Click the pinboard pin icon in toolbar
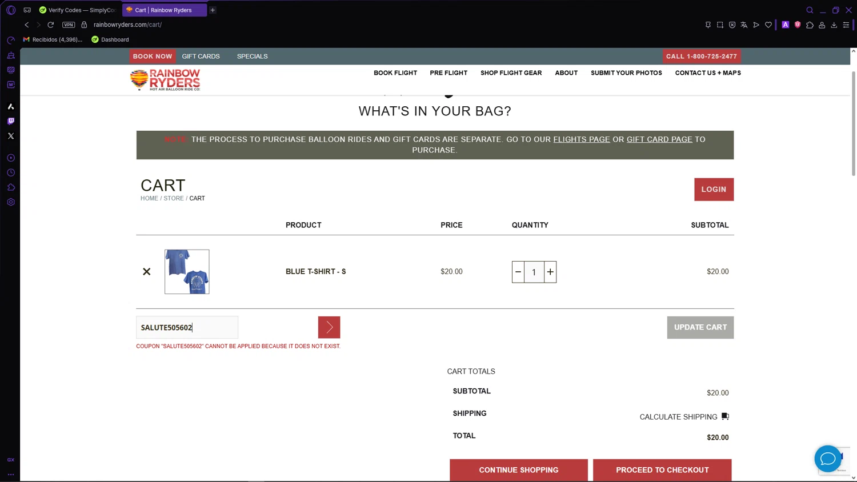Viewport: 857px width, 482px height. [x=708, y=25]
